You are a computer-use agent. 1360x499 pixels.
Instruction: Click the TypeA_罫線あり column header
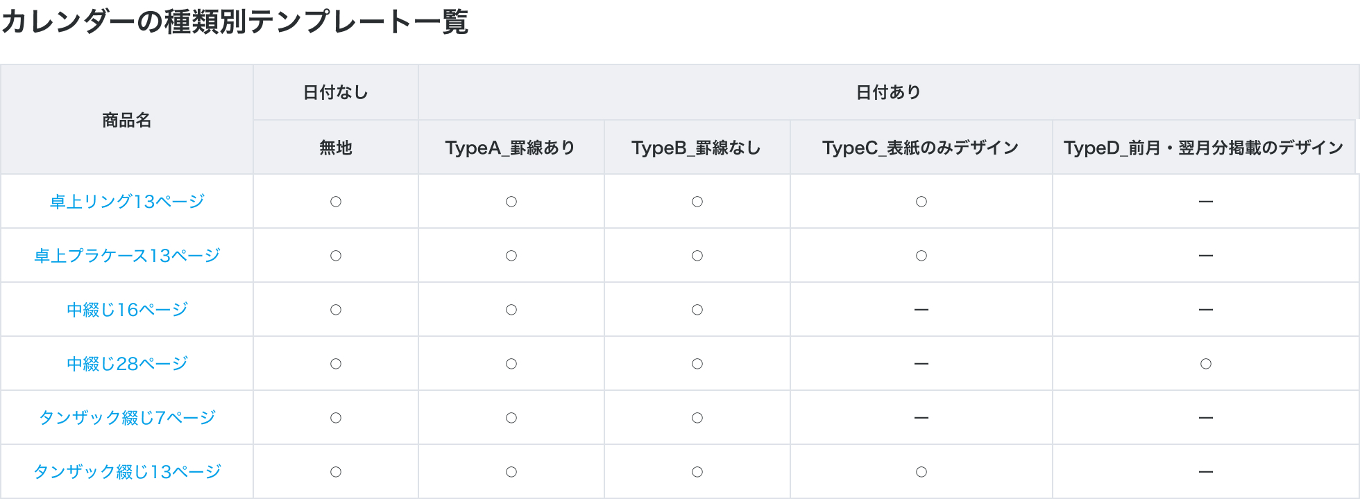(x=511, y=148)
